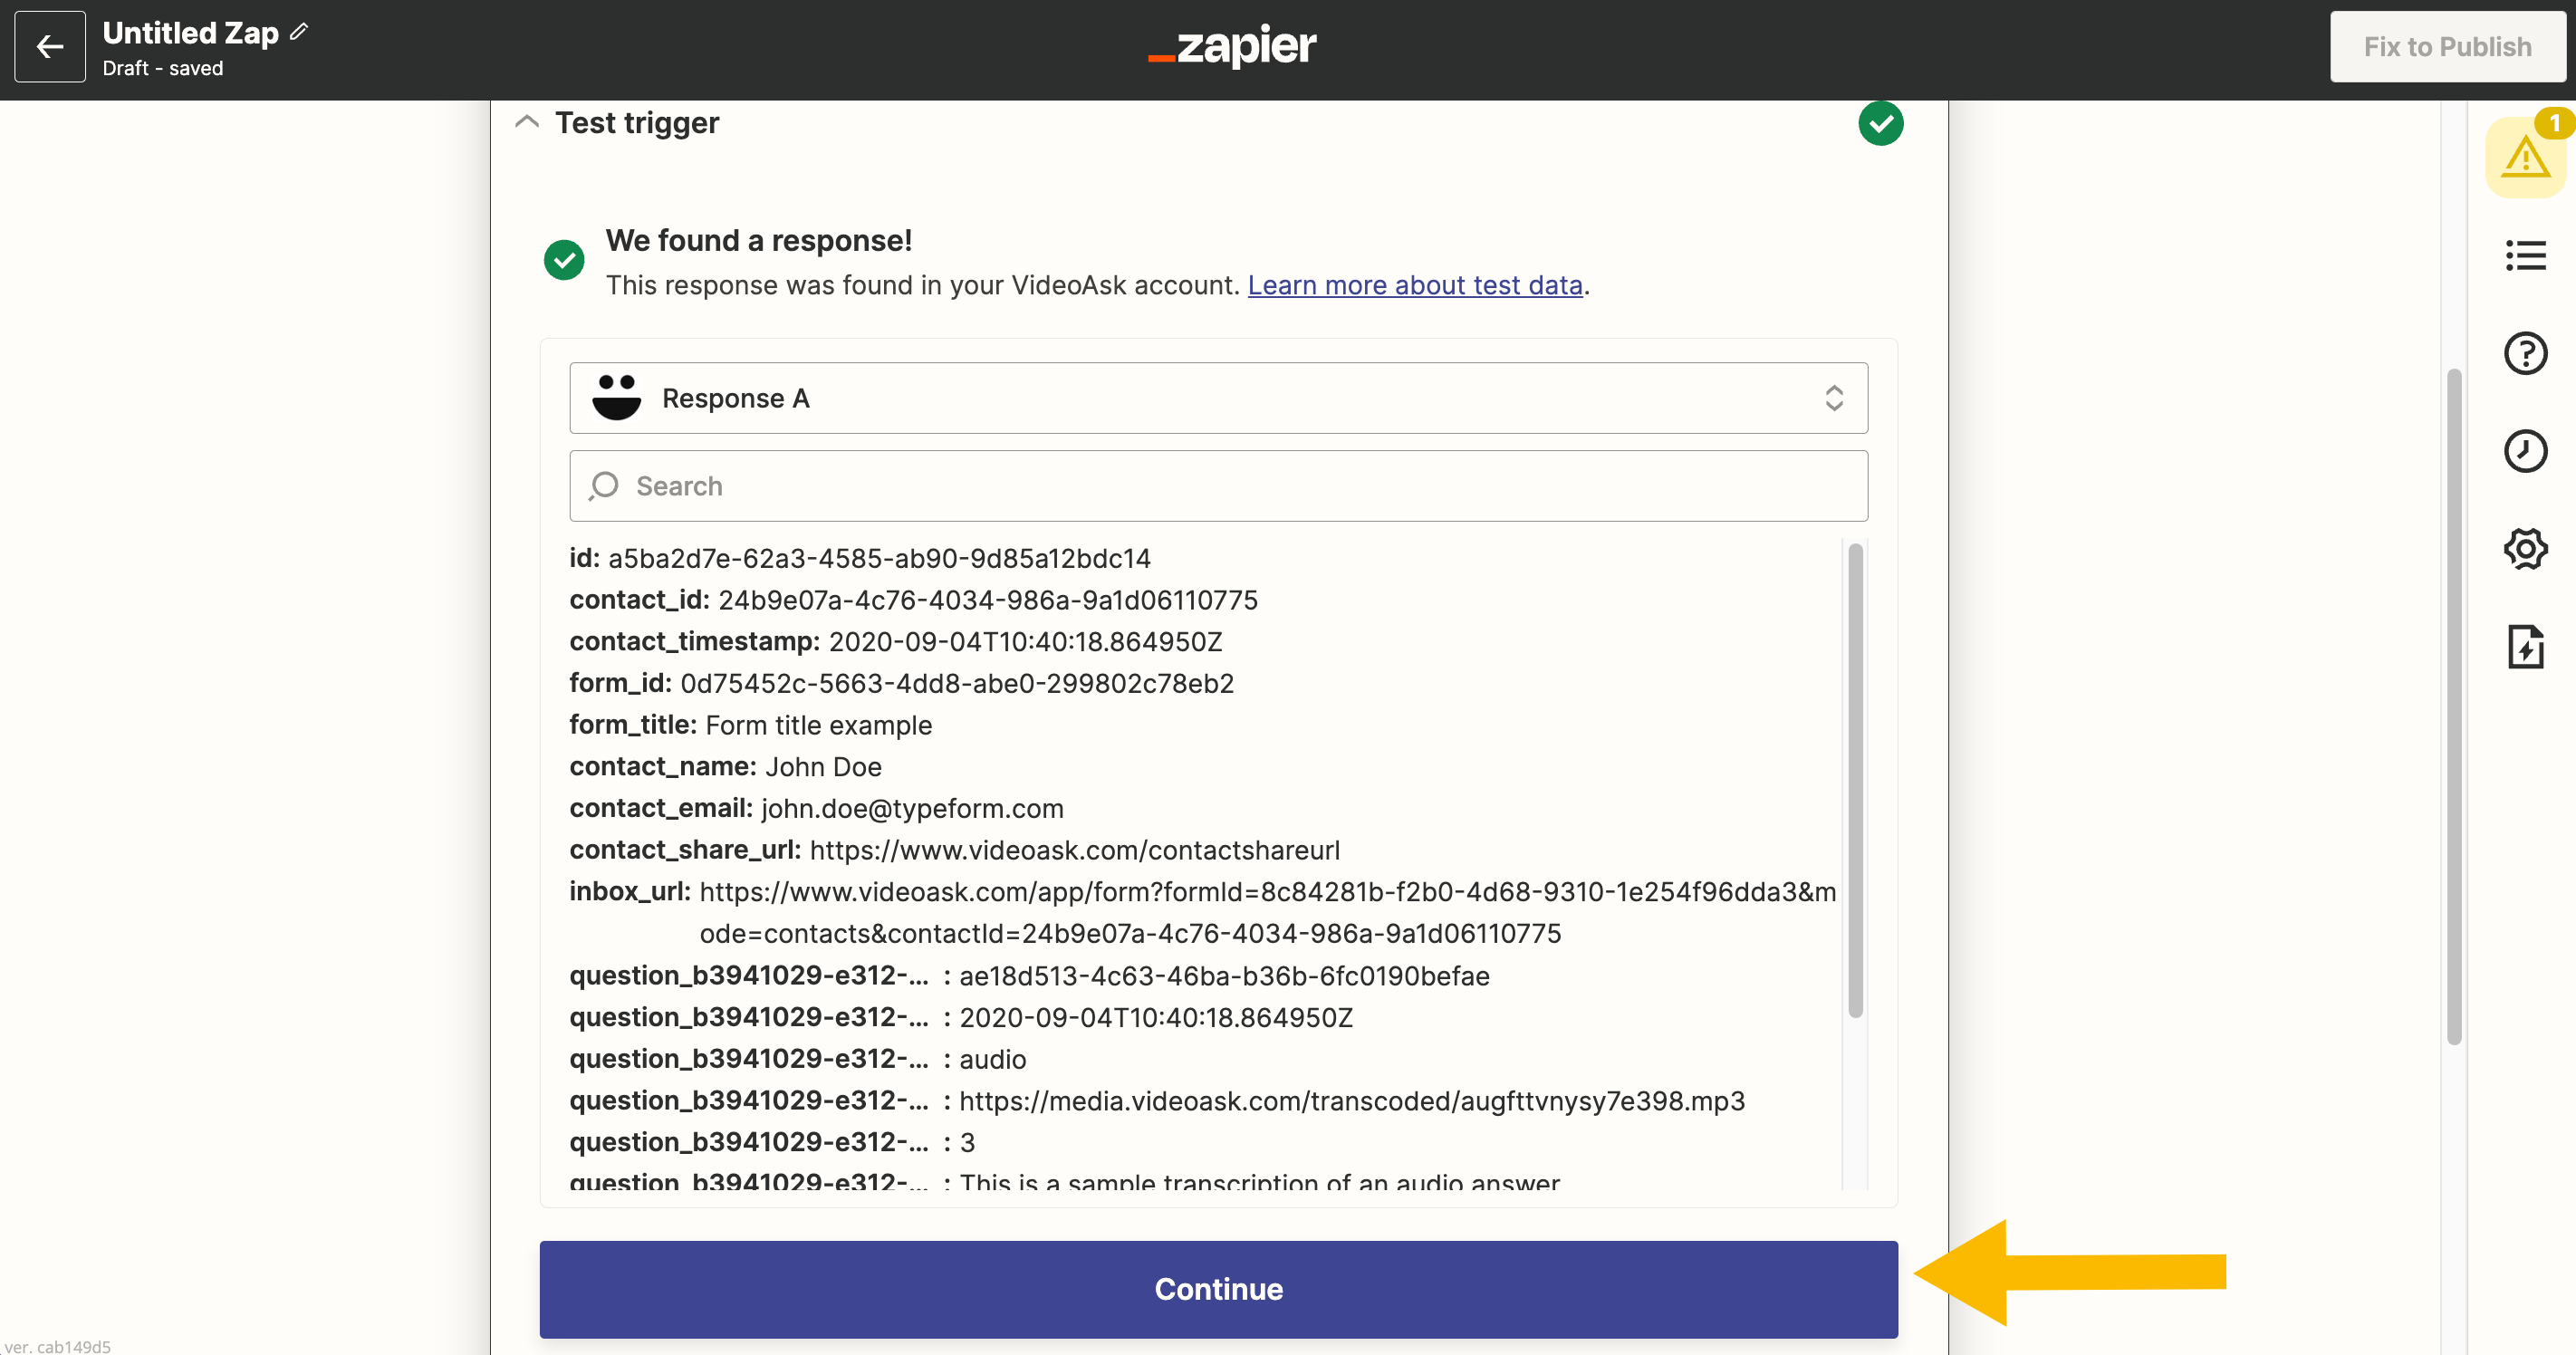2576x1355 pixels.
Task: Click the Zapier home logo icon
Action: tap(1228, 46)
